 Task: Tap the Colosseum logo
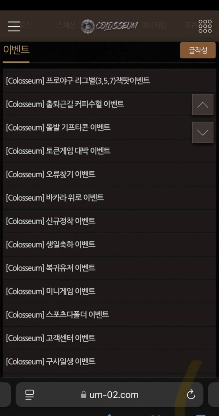(x=109, y=26)
